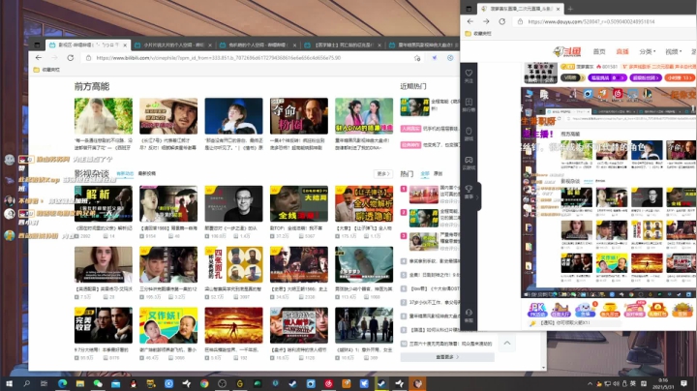Open File Explorer from the taskbar
The height and width of the screenshot is (391, 697).
80,383
